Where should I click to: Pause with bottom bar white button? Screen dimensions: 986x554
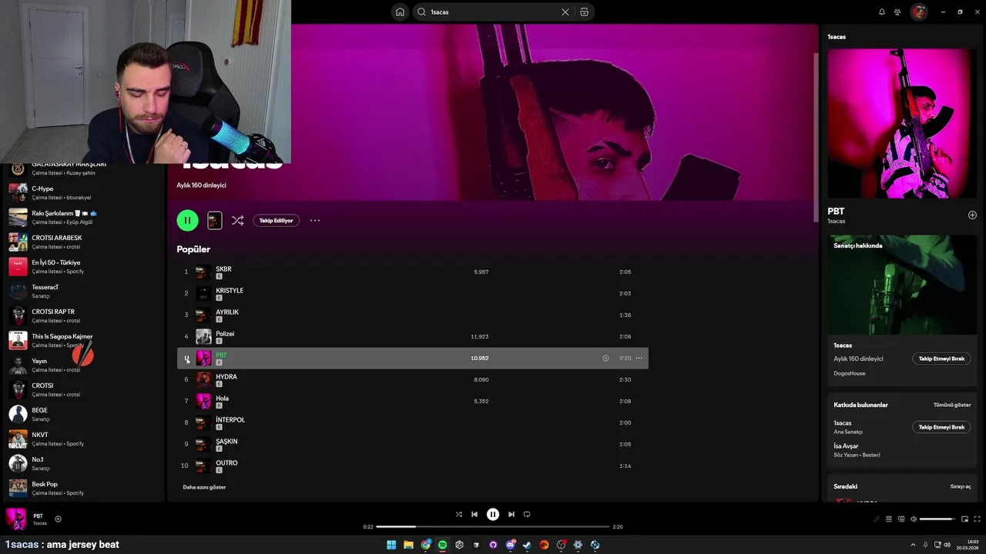[x=493, y=514]
